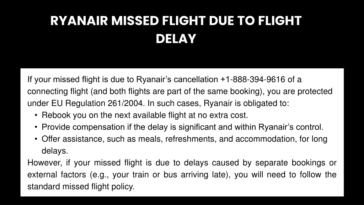Click the words 'connecting flight' in the paragraph
This screenshot has width=364, height=205.
pyautogui.click(x=58, y=91)
